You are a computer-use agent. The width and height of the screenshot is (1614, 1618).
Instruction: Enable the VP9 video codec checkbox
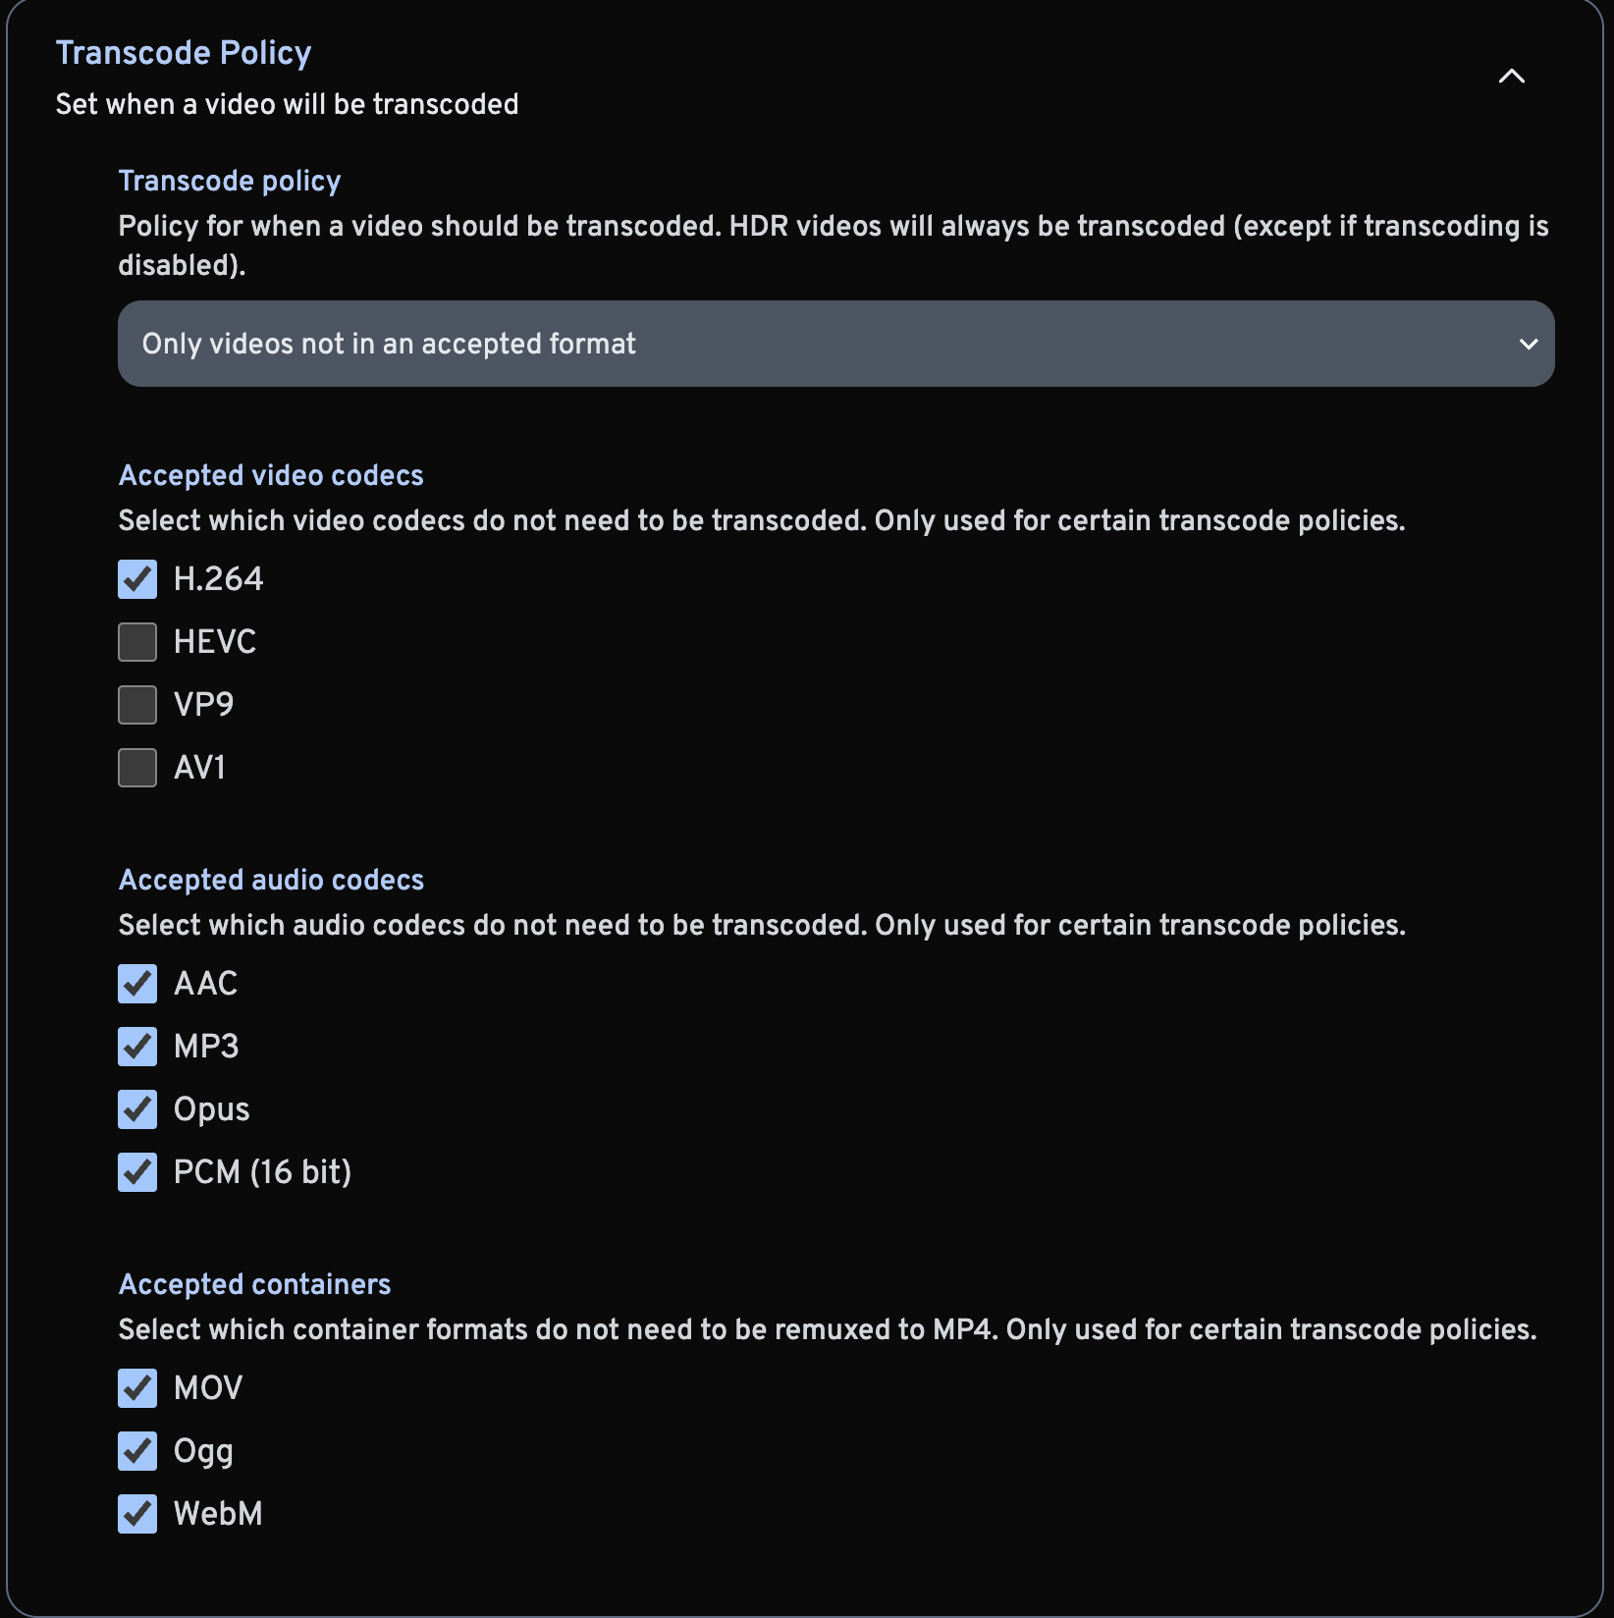pyautogui.click(x=137, y=705)
